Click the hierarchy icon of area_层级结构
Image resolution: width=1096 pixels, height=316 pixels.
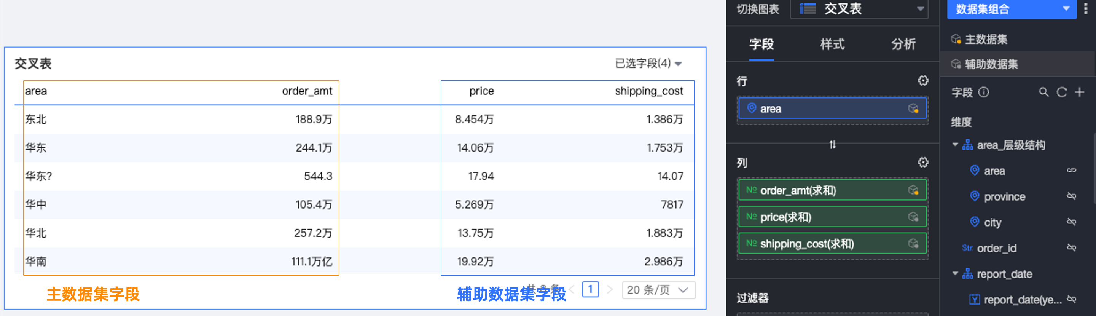[x=967, y=145]
